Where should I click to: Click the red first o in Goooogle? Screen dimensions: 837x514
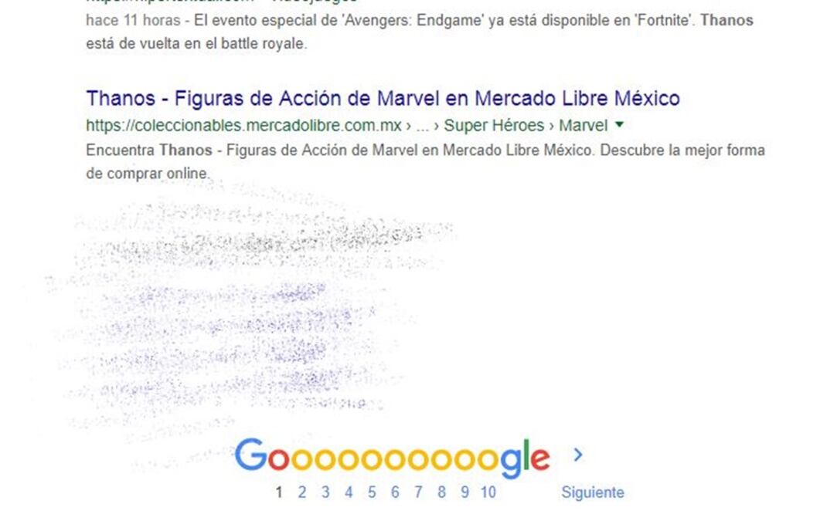pyautogui.click(x=278, y=459)
